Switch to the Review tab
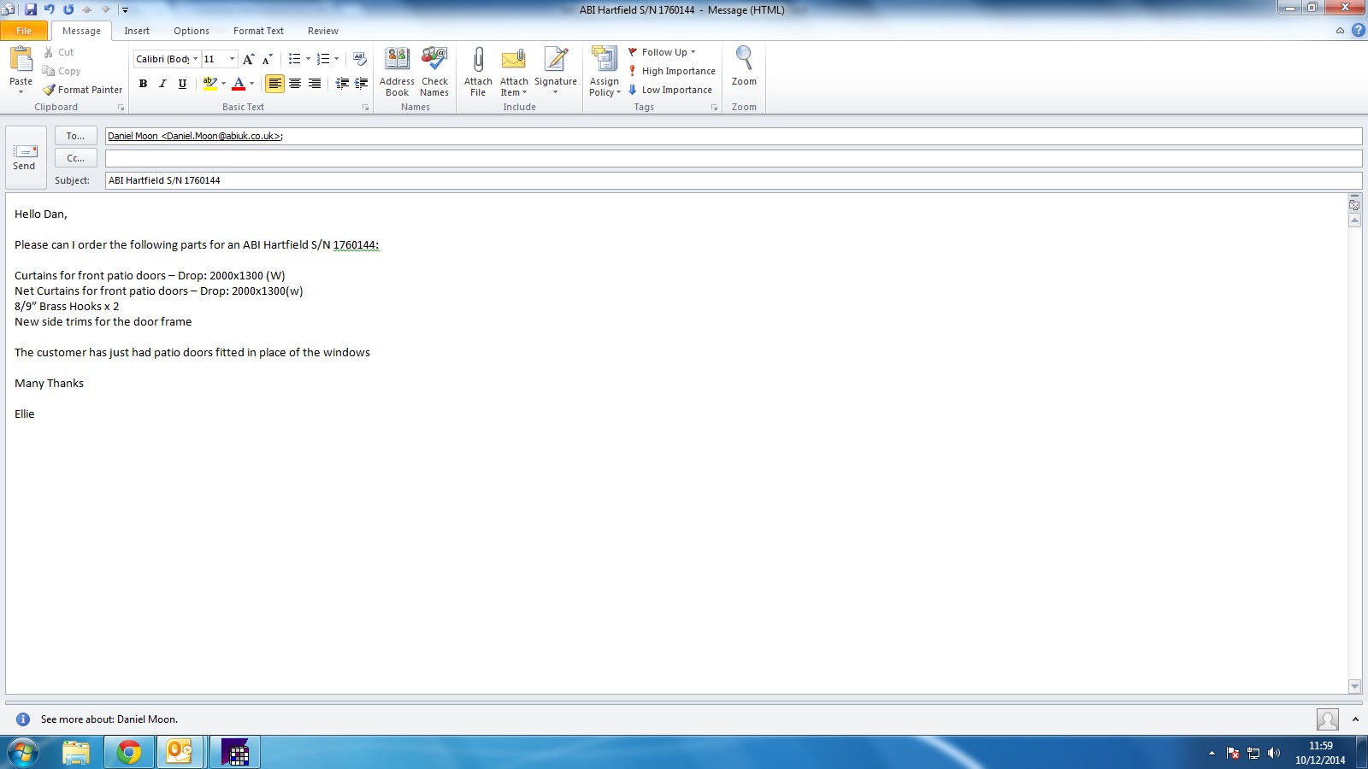 click(x=323, y=31)
